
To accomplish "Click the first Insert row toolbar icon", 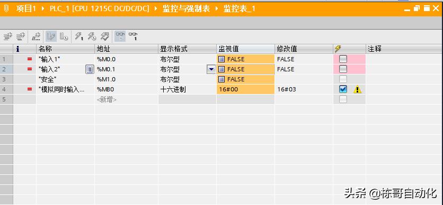I will (7, 36).
